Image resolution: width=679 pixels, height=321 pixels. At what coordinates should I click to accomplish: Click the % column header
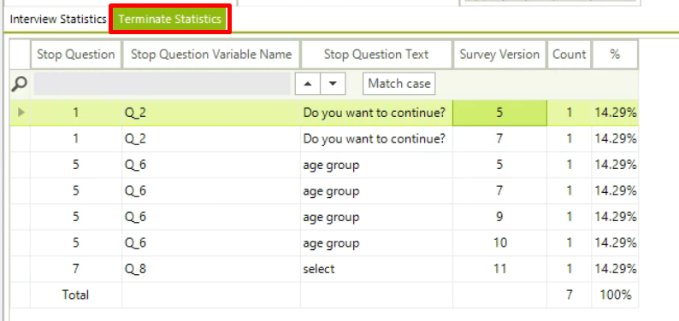click(x=615, y=55)
